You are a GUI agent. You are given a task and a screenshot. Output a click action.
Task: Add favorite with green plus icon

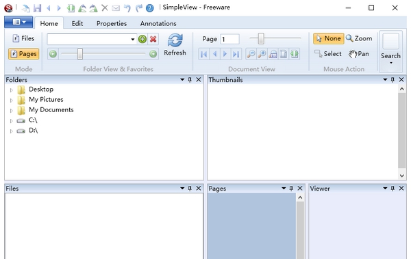(x=142, y=39)
